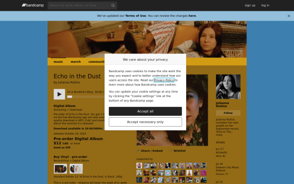294x184 pixels.
Task: Click the Accept all button
Action: click(x=146, y=111)
